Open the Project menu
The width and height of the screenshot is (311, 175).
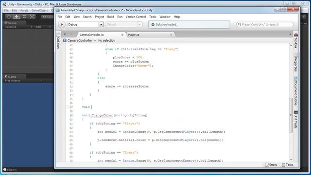(99, 17)
